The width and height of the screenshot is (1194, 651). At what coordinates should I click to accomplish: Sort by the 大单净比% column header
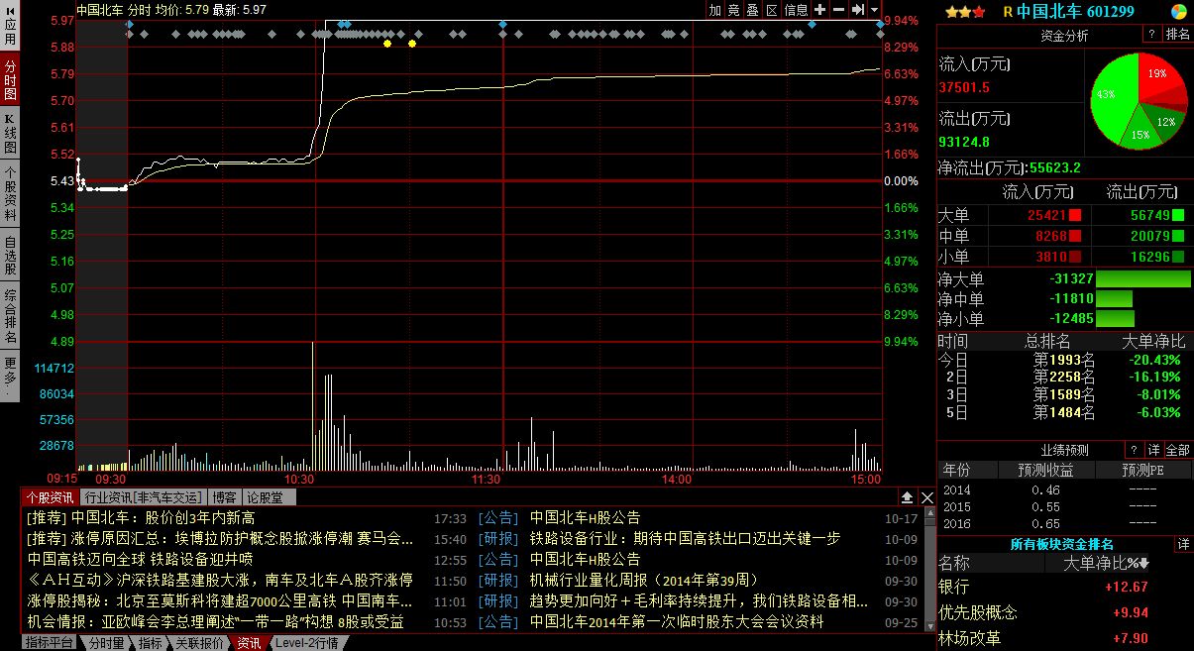click(x=1106, y=564)
